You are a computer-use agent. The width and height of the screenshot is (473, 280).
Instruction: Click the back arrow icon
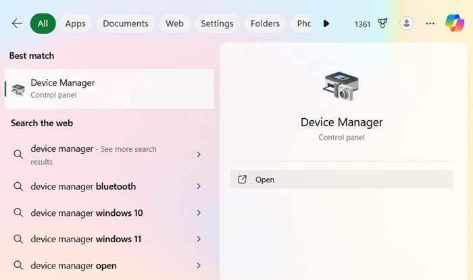pos(17,23)
